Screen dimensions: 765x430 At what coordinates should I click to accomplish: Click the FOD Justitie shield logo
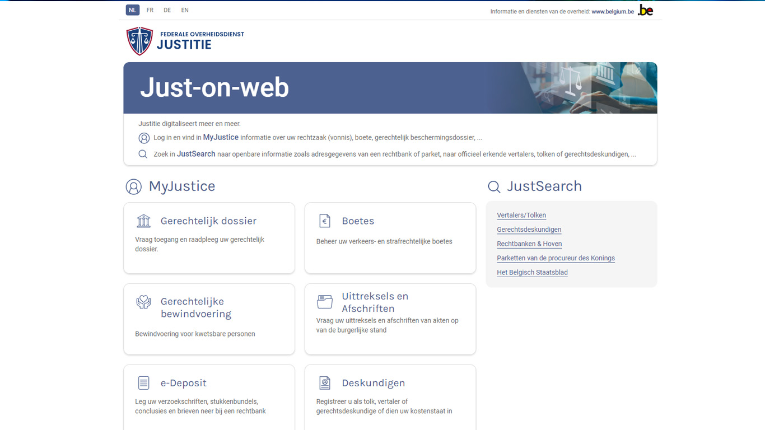tap(139, 41)
